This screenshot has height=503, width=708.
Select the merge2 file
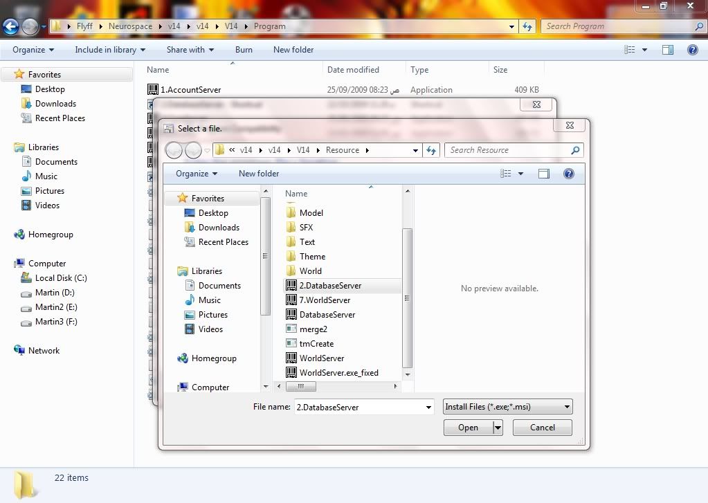click(x=313, y=329)
